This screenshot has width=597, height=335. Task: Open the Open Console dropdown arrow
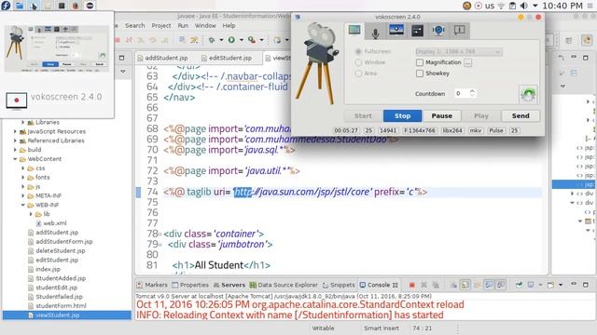point(561,285)
